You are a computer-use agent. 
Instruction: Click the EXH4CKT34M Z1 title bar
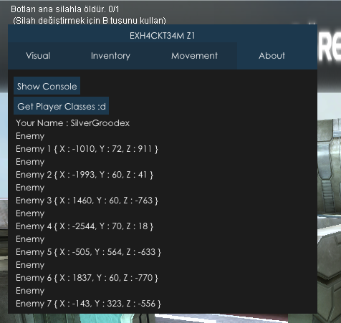tap(163, 36)
